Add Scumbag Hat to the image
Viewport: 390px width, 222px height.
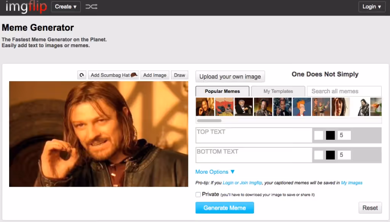(x=113, y=75)
